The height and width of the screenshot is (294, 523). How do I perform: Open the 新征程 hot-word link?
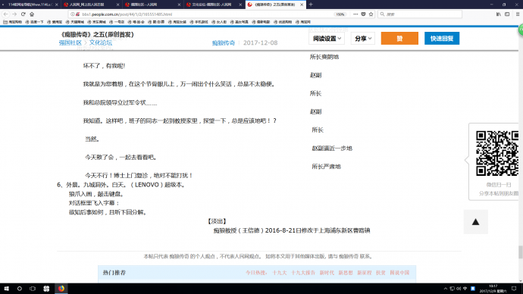pyautogui.click(x=365, y=273)
